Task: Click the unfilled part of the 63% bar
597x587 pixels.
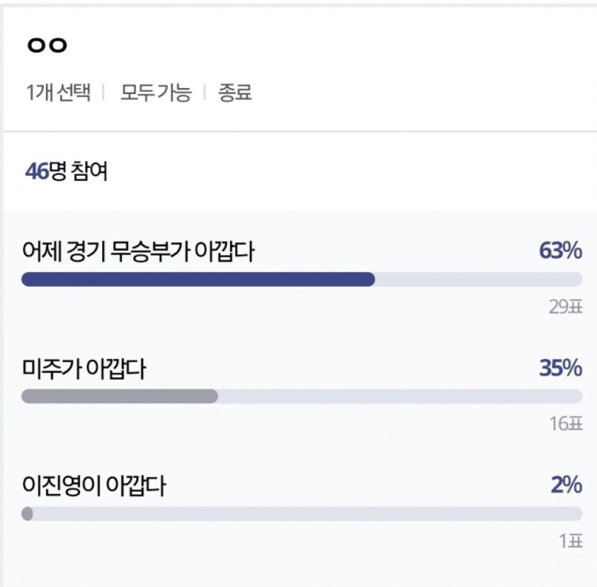Action: [478, 279]
